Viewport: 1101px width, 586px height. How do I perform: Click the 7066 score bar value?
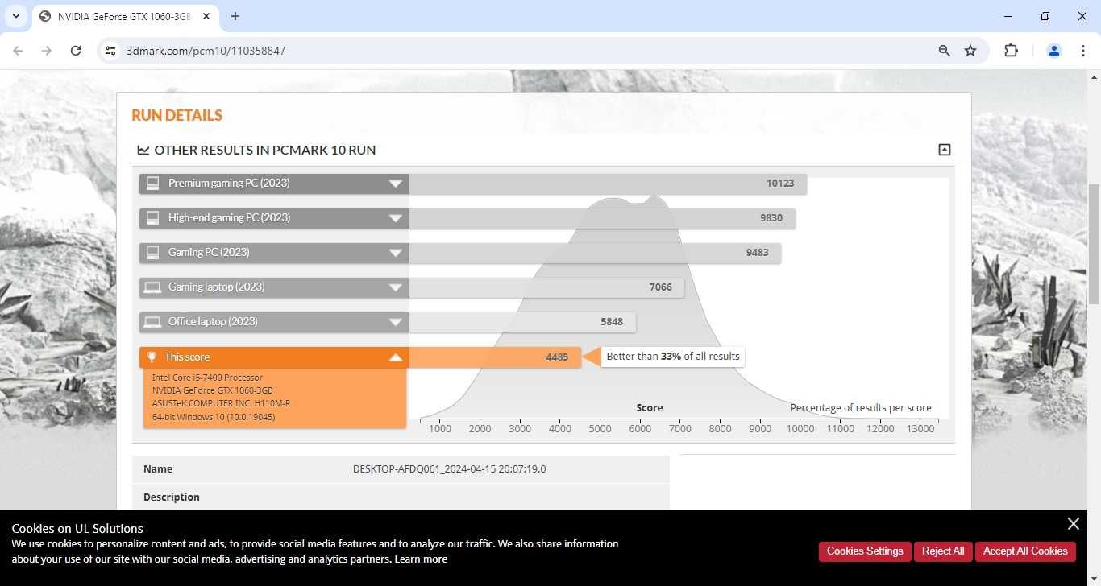660,287
